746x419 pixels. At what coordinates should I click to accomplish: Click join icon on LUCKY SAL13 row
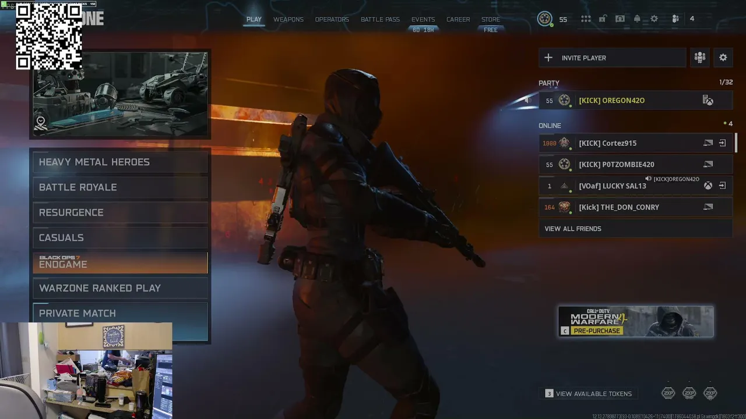(x=722, y=186)
